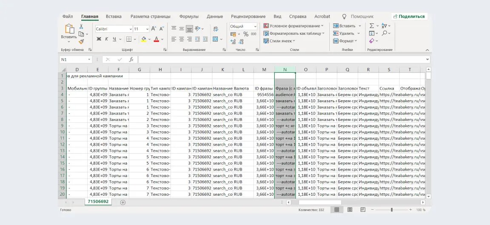Click the large Paste clipboard icon
Viewport: 490px width, 225px height.
(x=69, y=29)
